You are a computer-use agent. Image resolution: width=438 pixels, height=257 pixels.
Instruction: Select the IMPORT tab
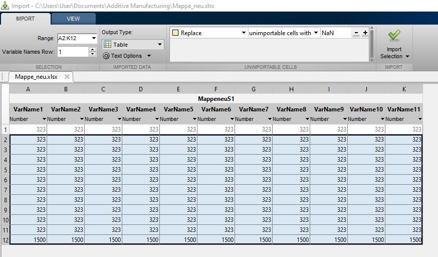pos(26,19)
